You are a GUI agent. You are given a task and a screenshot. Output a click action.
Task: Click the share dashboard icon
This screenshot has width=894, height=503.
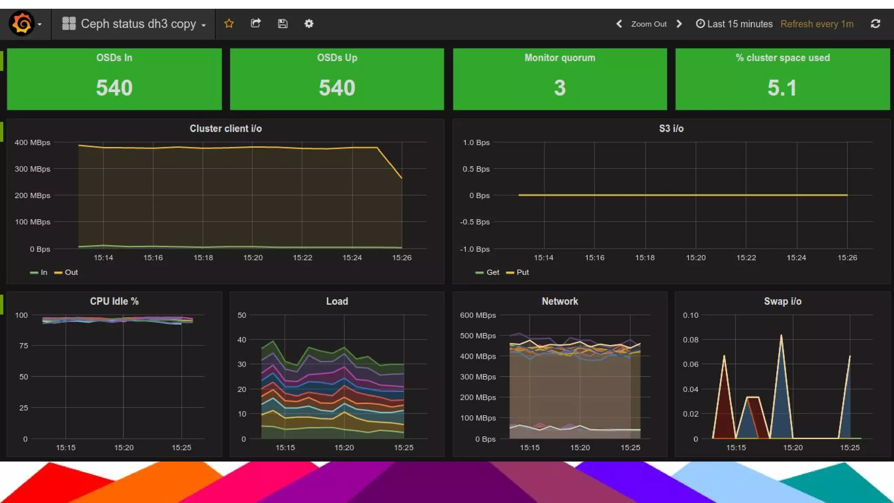(256, 24)
